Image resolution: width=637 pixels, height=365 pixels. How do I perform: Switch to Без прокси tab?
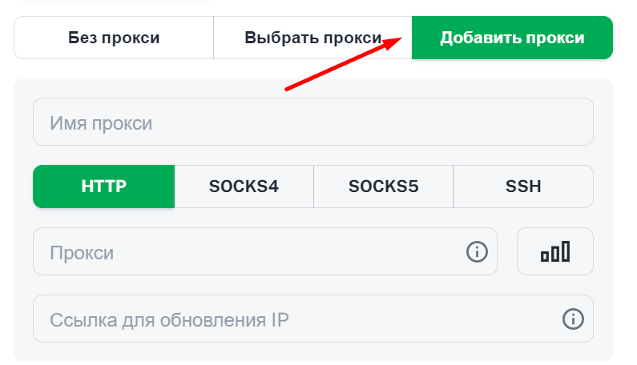pos(114,38)
